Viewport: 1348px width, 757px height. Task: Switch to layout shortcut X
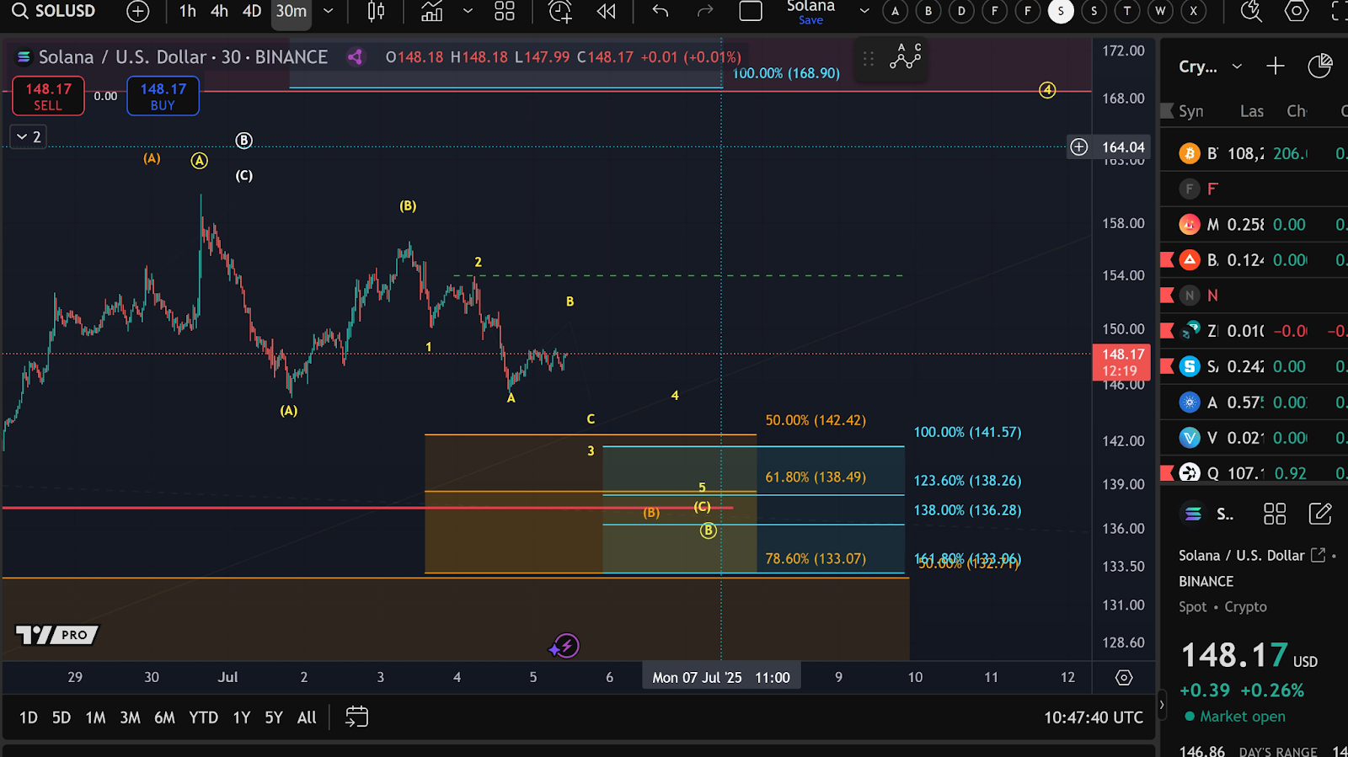1193,11
